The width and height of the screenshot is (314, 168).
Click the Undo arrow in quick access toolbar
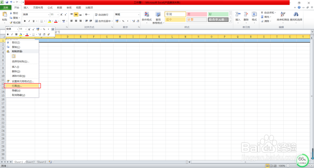(11, 2)
